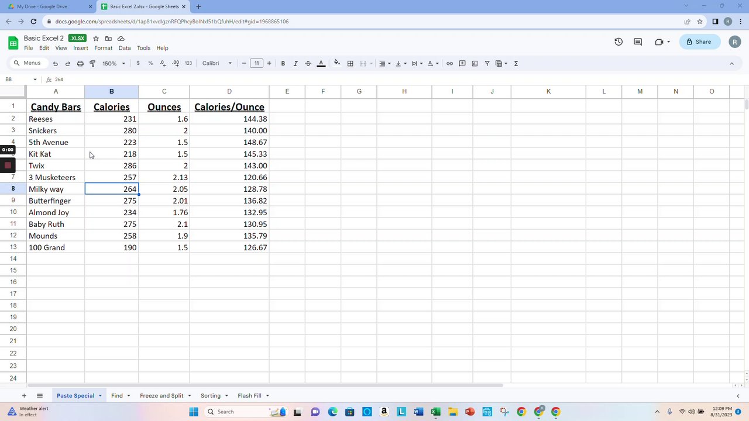Image resolution: width=749 pixels, height=421 pixels.
Task: Open the 150% zoom dropdown
Action: click(x=114, y=63)
